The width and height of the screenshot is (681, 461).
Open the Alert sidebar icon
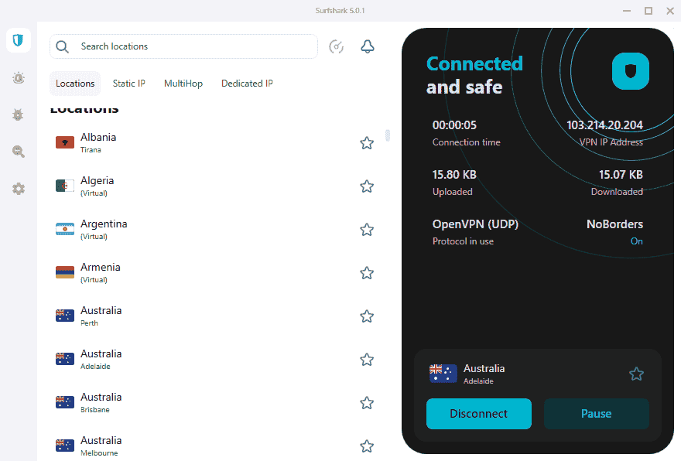pos(19,78)
